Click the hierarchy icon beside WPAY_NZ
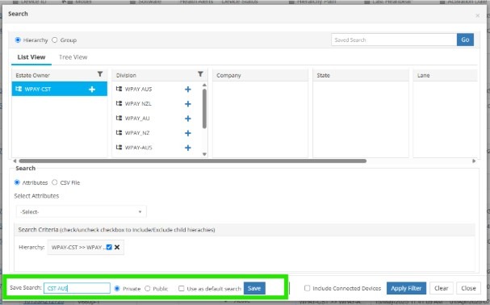490x305 pixels. click(x=119, y=132)
